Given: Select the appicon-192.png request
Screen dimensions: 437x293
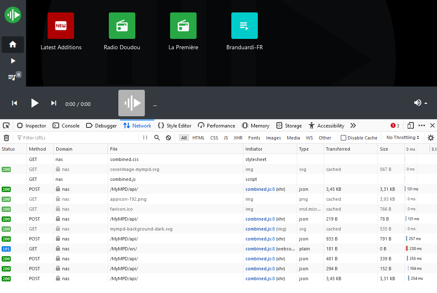Looking at the screenshot, I should click(x=218, y=199).
